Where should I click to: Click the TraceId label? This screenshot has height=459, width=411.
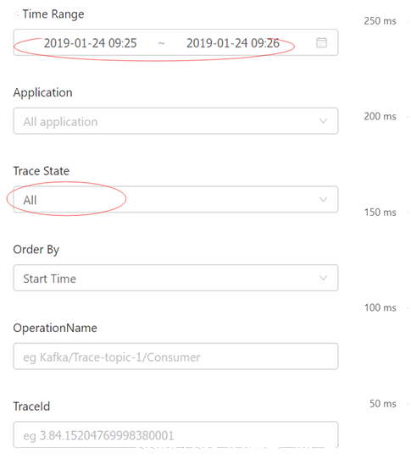coord(31,406)
